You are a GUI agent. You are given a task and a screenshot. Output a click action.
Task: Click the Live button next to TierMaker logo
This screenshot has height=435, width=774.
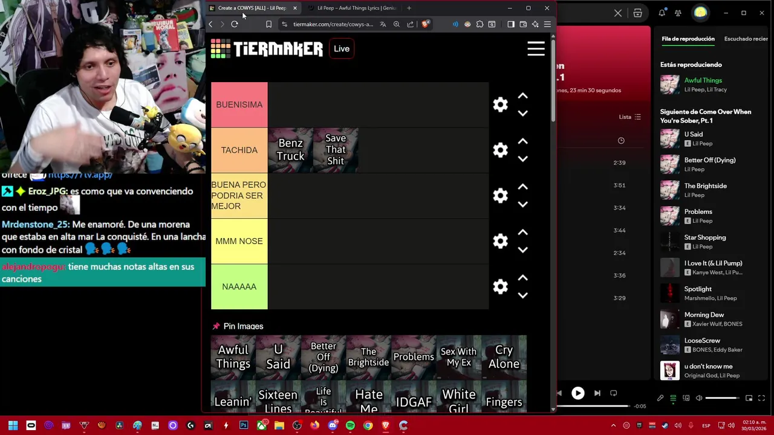point(342,49)
